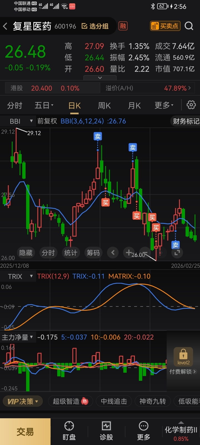Toggle the 买卖点 buy-sell points button
The image size is (200, 445).
click(x=165, y=26)
